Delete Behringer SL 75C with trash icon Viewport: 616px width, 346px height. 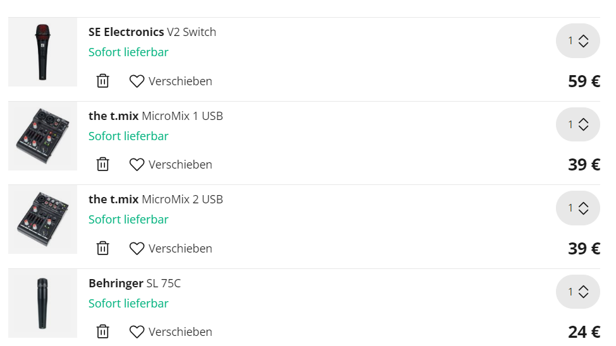click(103, 331)
